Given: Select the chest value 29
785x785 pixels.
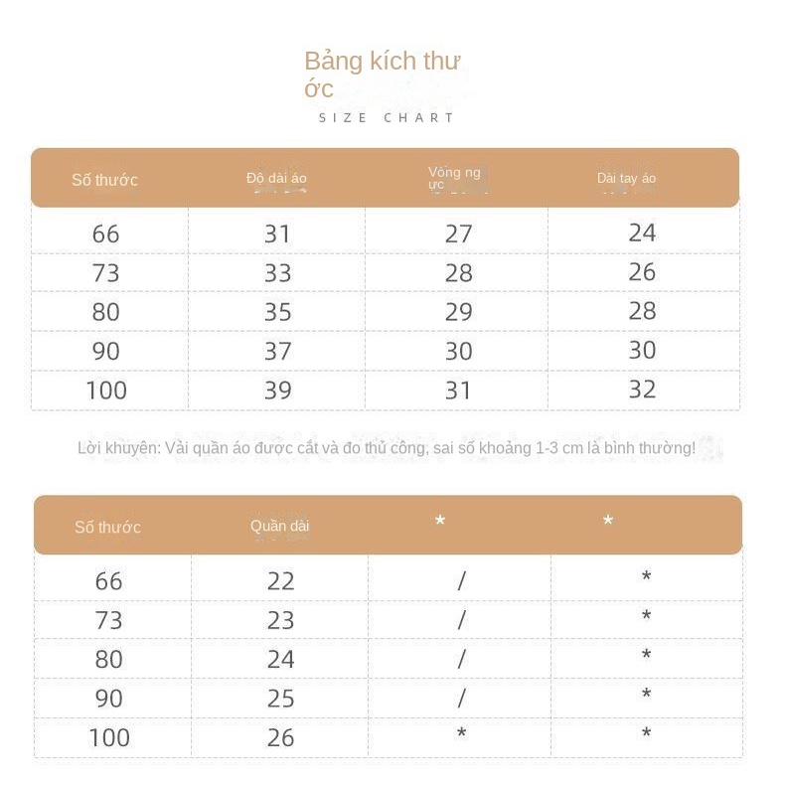Looking at the screenshot, I should (x=458, y=312).
